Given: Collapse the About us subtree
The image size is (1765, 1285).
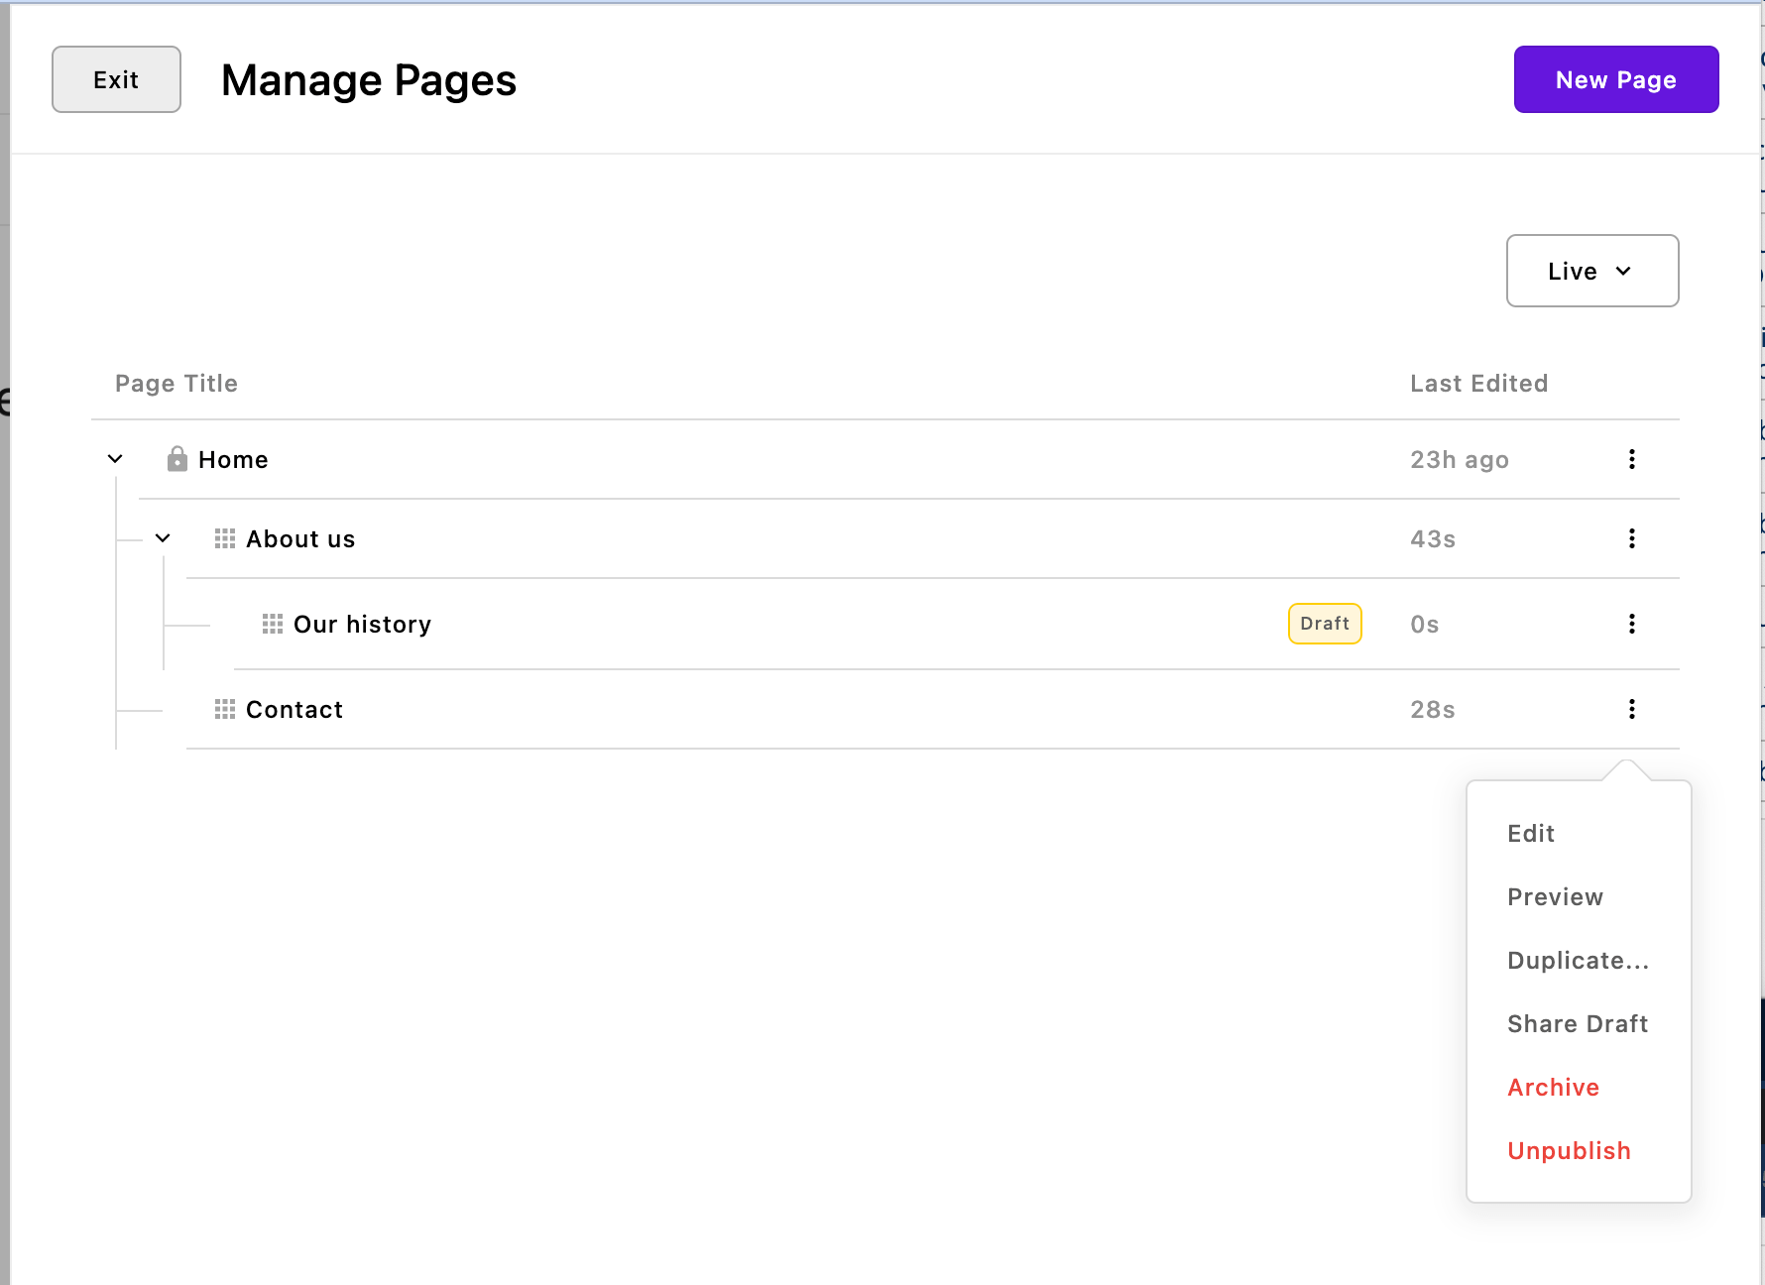Looking at the screenshot, I should click(x=164, y=538).
